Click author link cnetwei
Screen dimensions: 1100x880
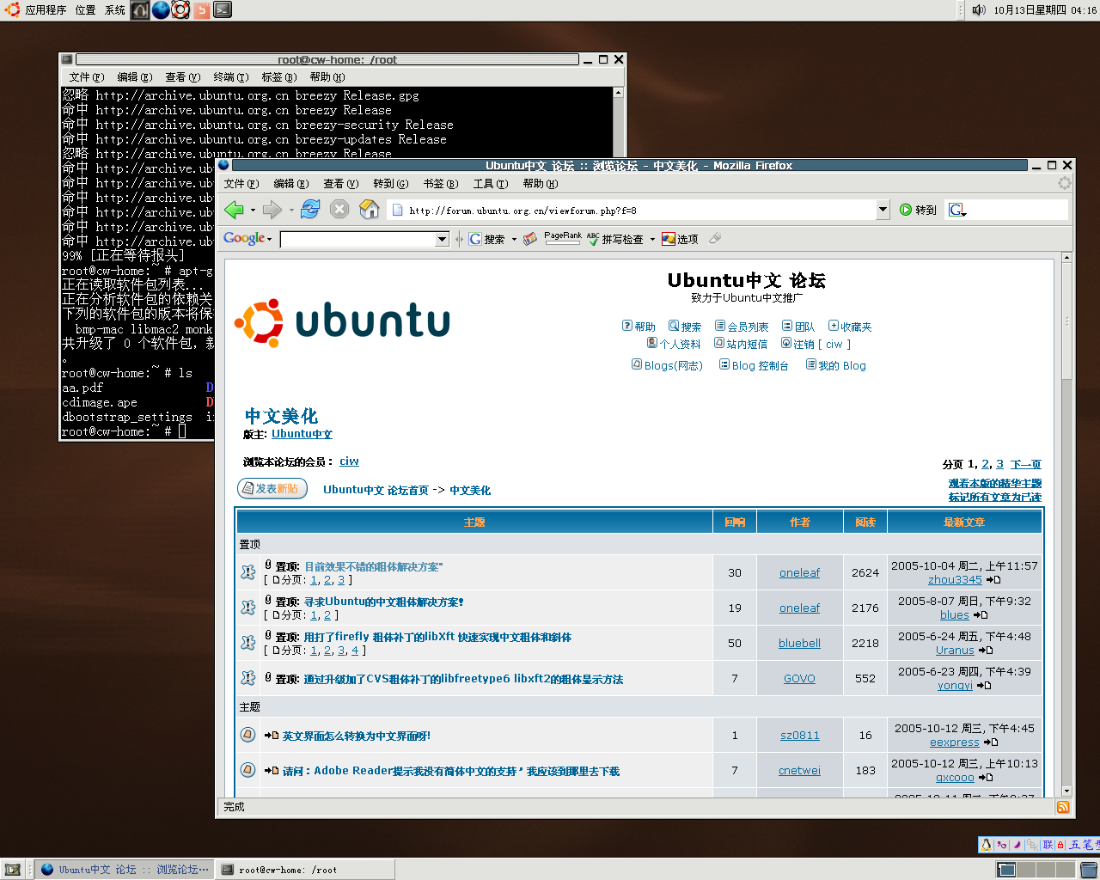pyautogui.click(x=799, y=771)
